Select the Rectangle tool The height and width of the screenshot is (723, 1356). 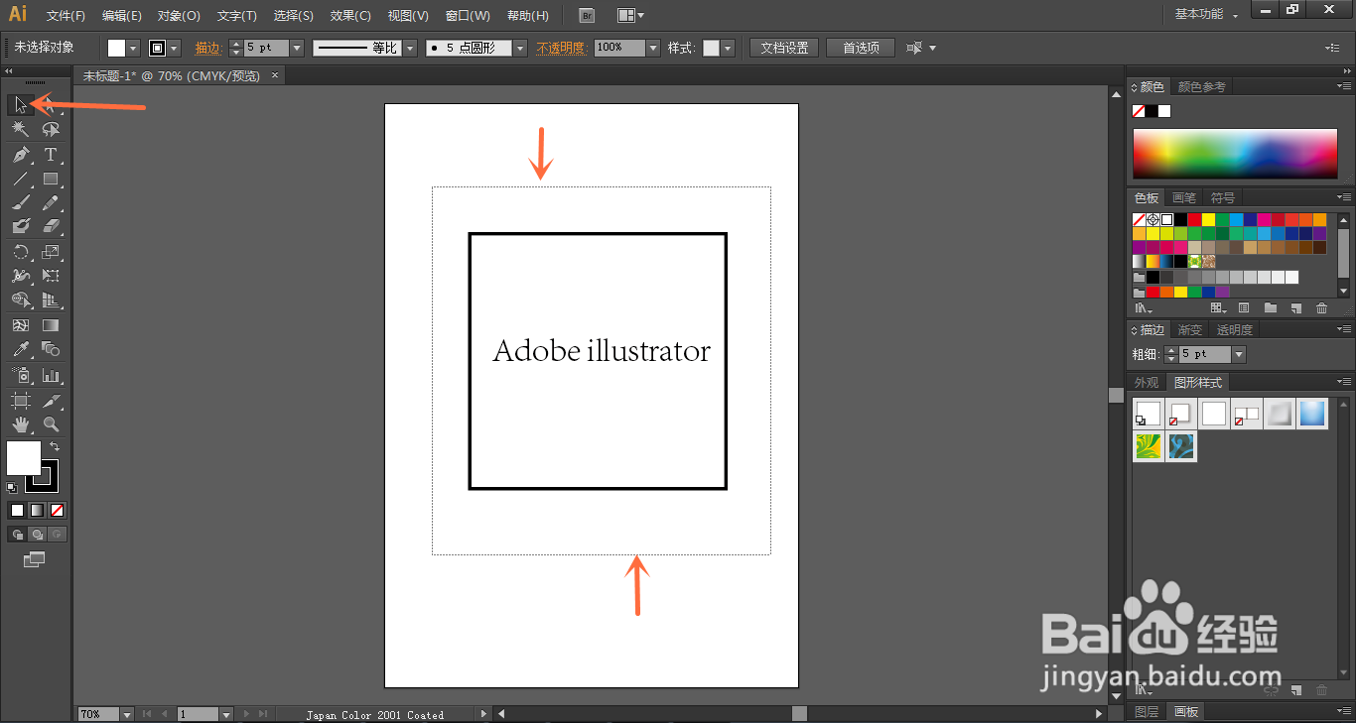pos(51,180)
